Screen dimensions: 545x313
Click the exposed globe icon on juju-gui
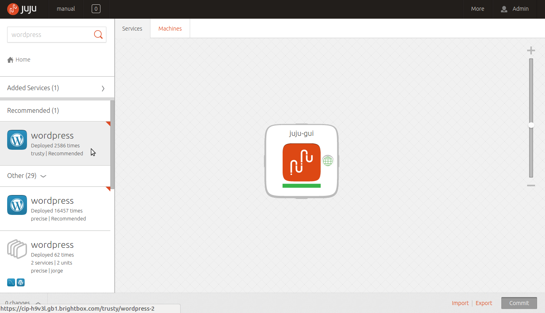327,161
